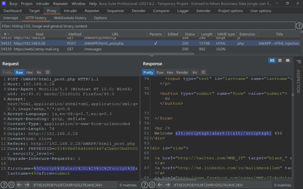Select Pretty view in Request pane
The image size is (303, 189).
[x=8, y=72]
